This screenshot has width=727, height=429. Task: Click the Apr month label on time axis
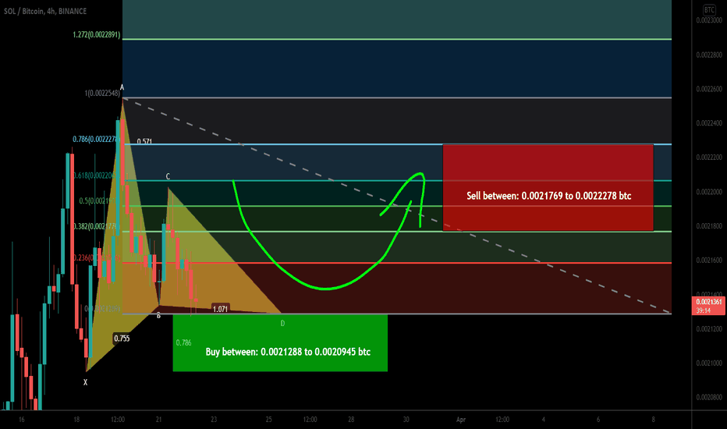(x=461, y=420)
